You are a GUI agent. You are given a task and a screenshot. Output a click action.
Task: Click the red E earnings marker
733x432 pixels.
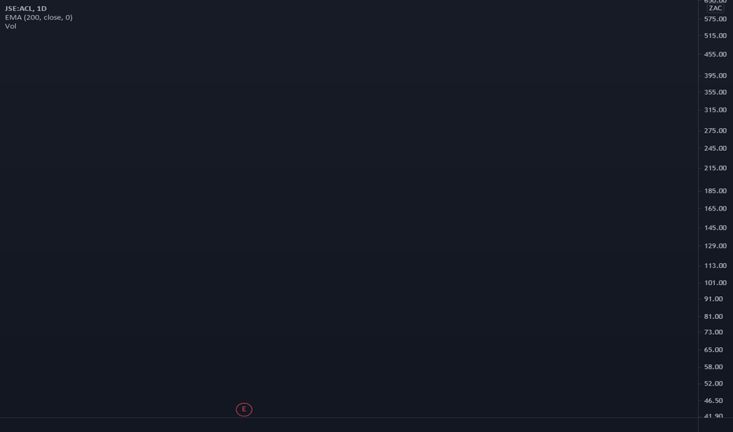coord(244,409)
